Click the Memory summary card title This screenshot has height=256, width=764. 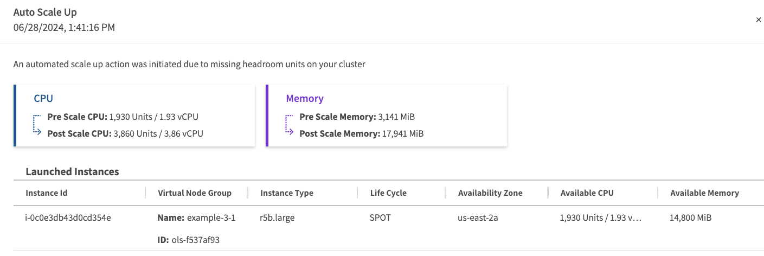click(305, 98)
